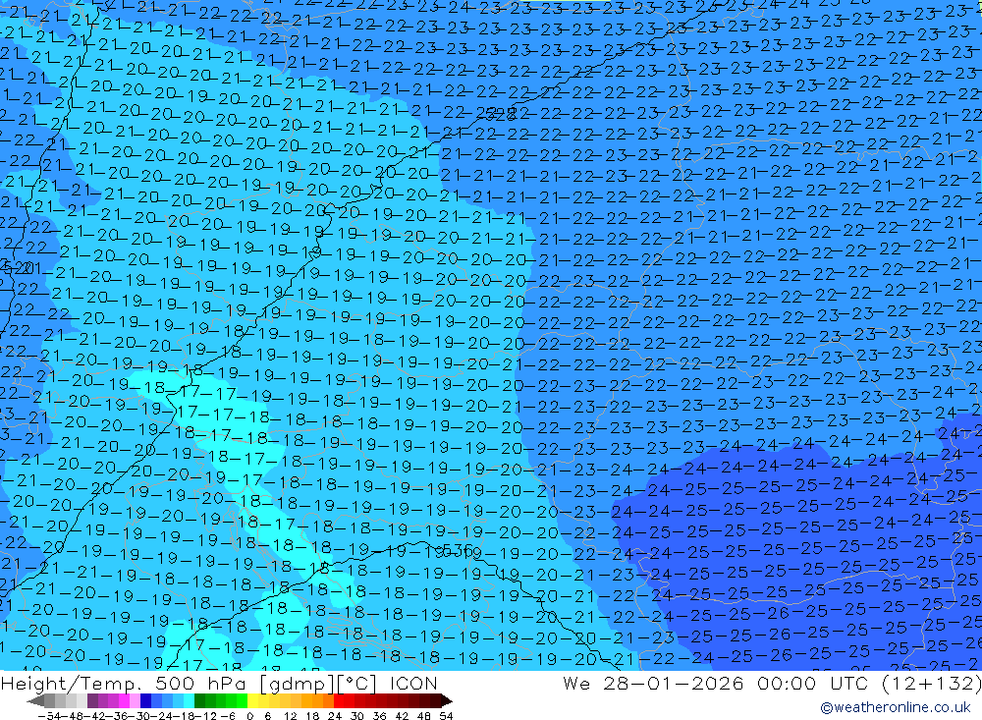Click the 'Height/Temp. 500 hPa' map title
982x720 pixels.
tap(126, 683)
